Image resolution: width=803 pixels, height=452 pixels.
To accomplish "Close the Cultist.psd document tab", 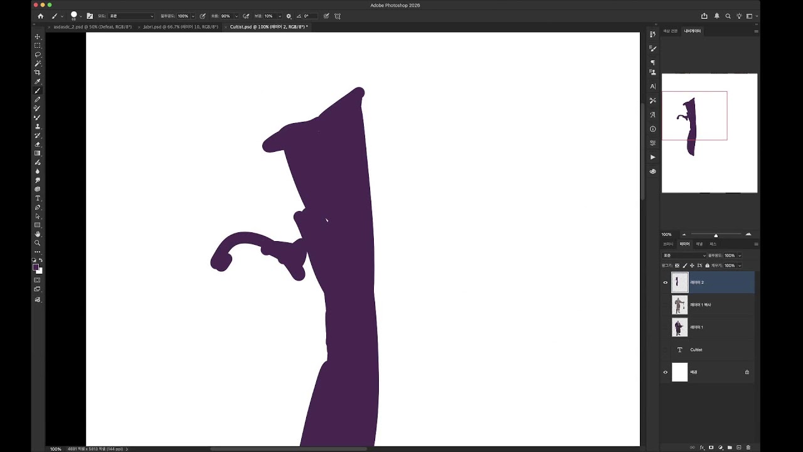I will point(226,27).
